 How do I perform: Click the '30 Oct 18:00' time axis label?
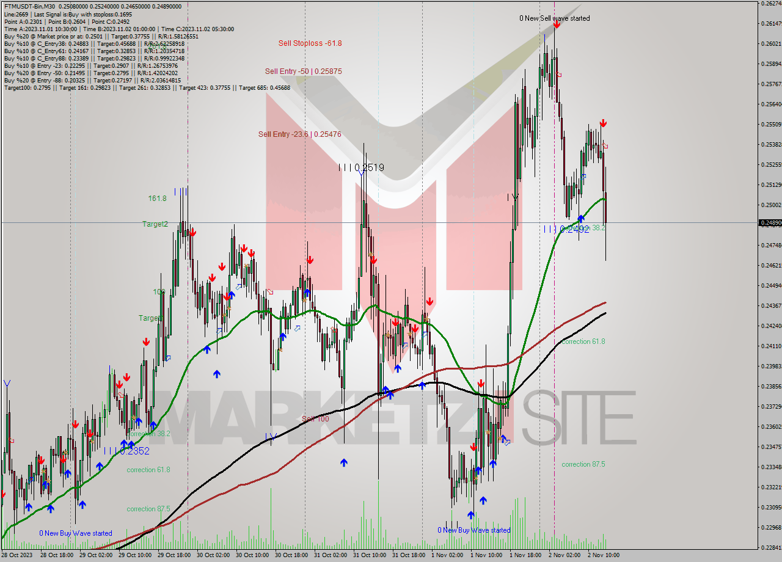click(290, 555)
